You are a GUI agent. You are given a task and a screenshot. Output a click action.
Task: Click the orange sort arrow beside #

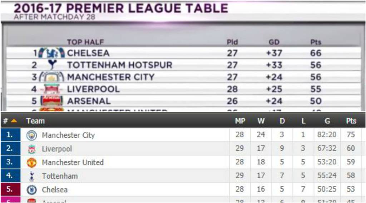(x=14, y=121)
